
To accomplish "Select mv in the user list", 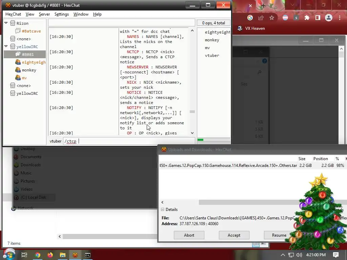I will click(x=207, y=48).
